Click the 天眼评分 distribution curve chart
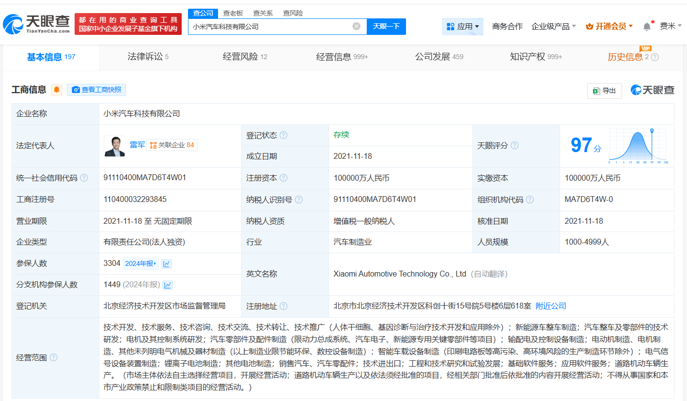 [x=639, y=146]
